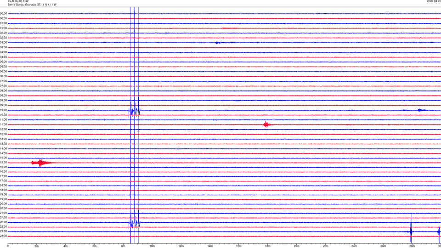Click the blue spike near 28m on 23:00 trace
441x248 pixels.
pyautogui.click(x=411, y=231)
